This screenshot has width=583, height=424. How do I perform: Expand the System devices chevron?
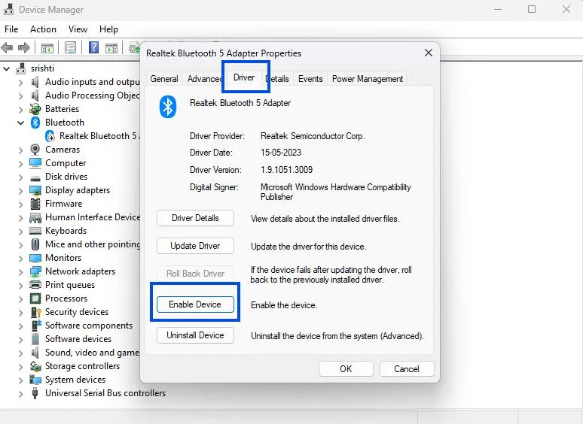[21, 380]
